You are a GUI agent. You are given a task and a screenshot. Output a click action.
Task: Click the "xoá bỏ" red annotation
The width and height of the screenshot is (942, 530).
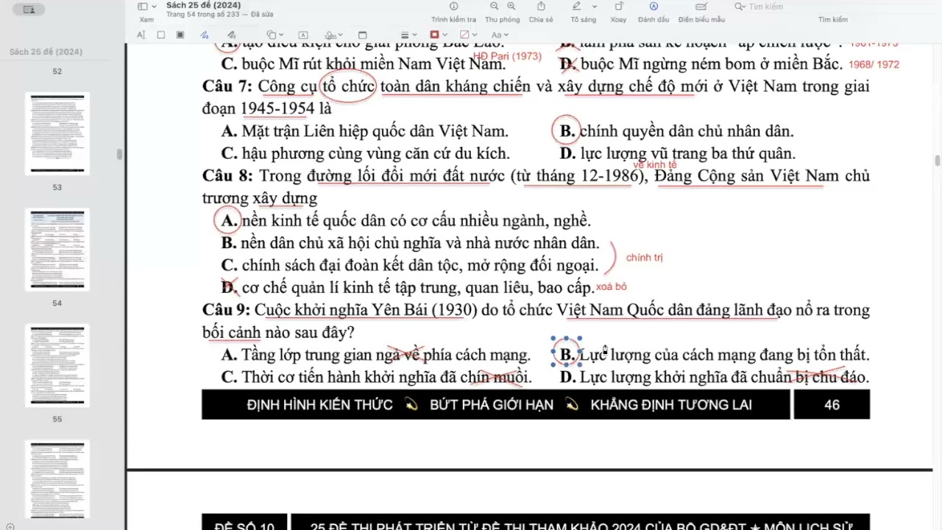[612, 286]
